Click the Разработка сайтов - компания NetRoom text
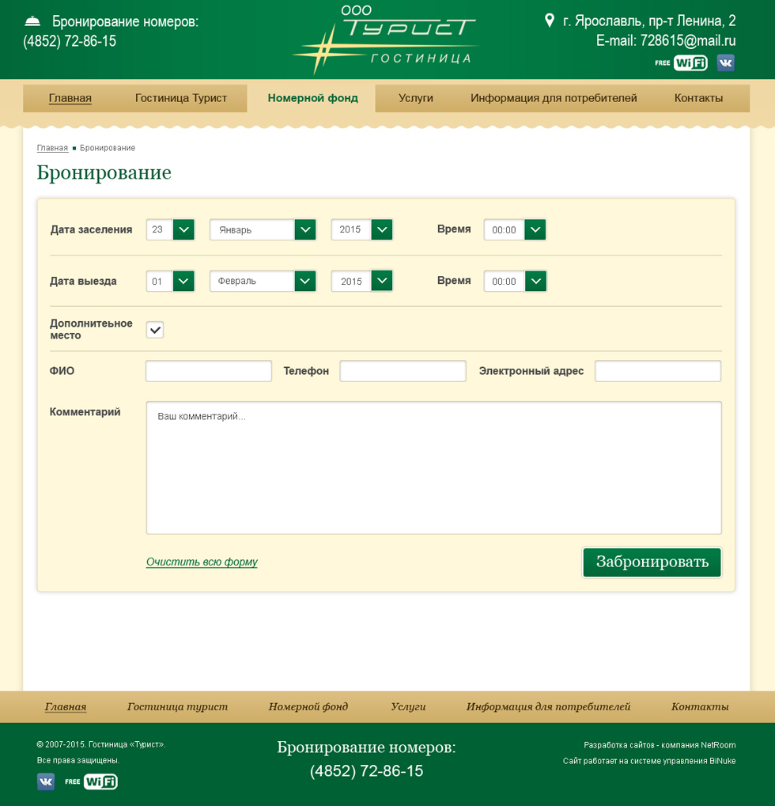Screen dimensions: 775x806 (660, 745)
